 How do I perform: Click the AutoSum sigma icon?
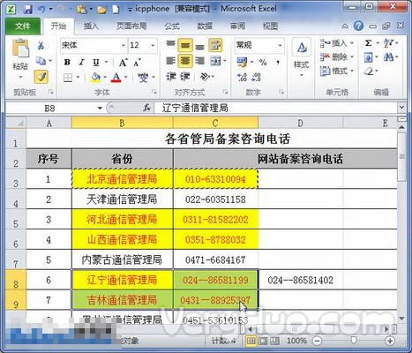click(x=368, y=43)
